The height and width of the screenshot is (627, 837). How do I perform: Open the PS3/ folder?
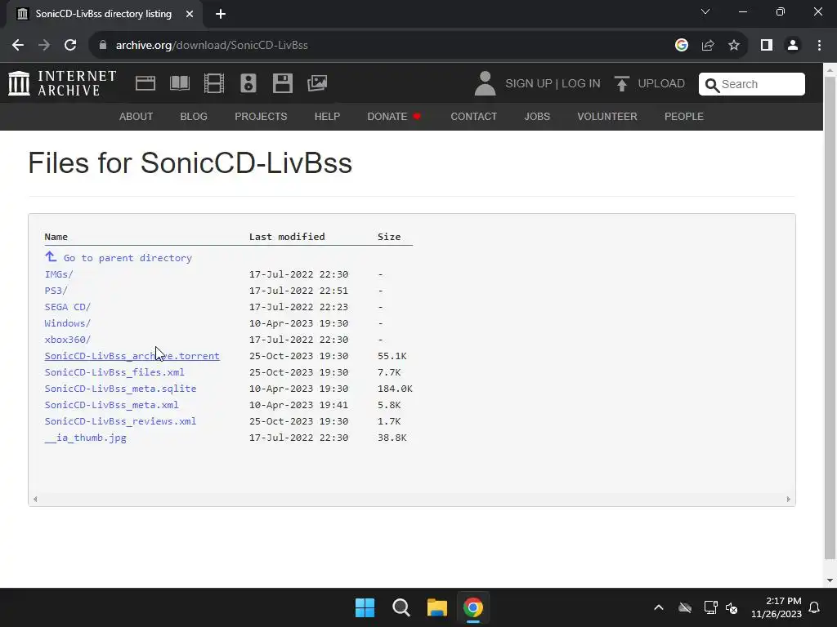click(x=56, y=291)
